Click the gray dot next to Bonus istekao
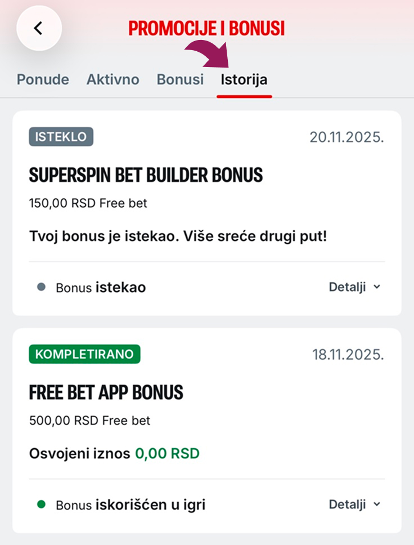 click(41, 287)
